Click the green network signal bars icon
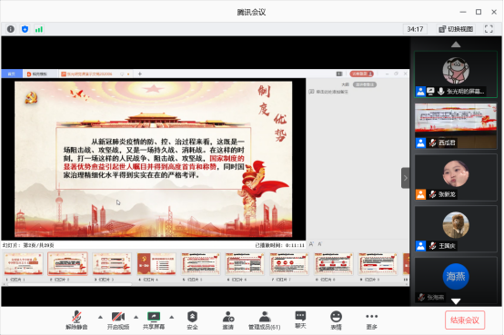The image size is (504, 335). pos(39,29)
